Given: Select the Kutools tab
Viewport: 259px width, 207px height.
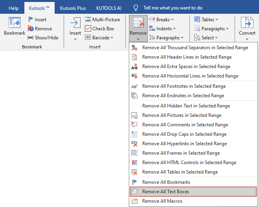Looking at the screenshot, I should click(x=39, y=8).
